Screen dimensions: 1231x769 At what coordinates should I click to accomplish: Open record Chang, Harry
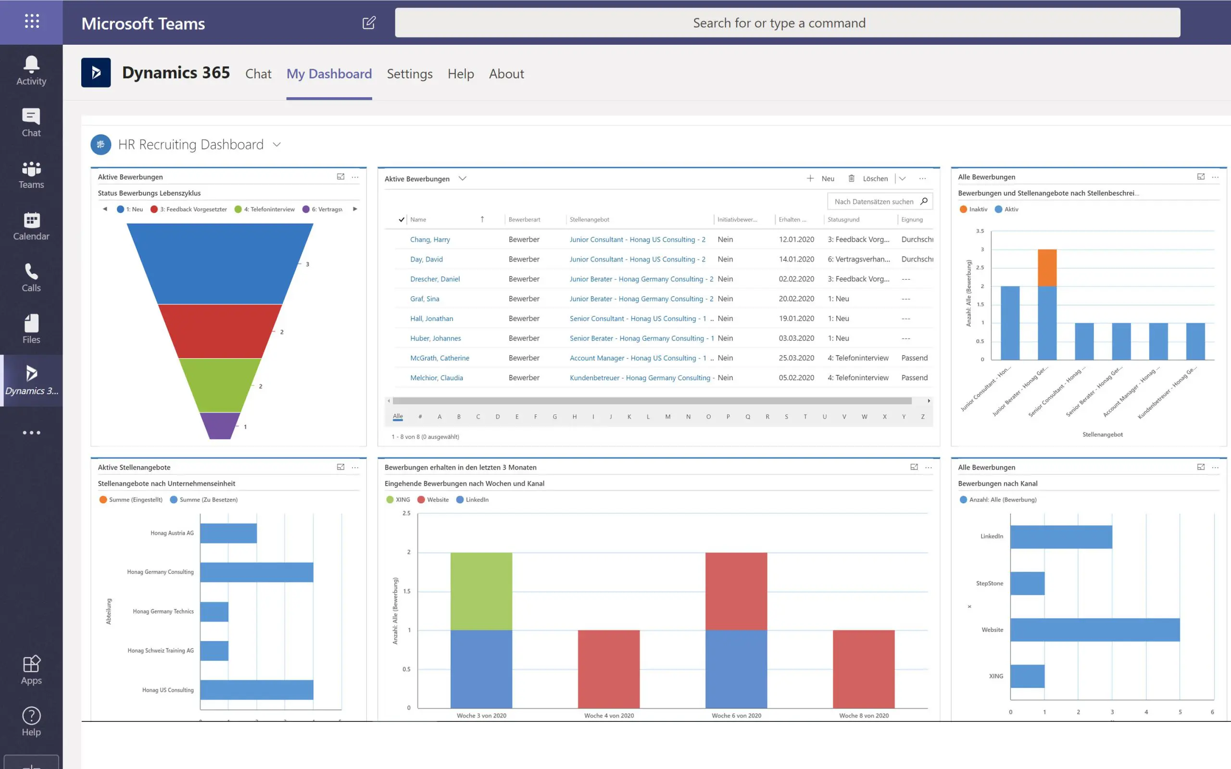coord(430,239)
